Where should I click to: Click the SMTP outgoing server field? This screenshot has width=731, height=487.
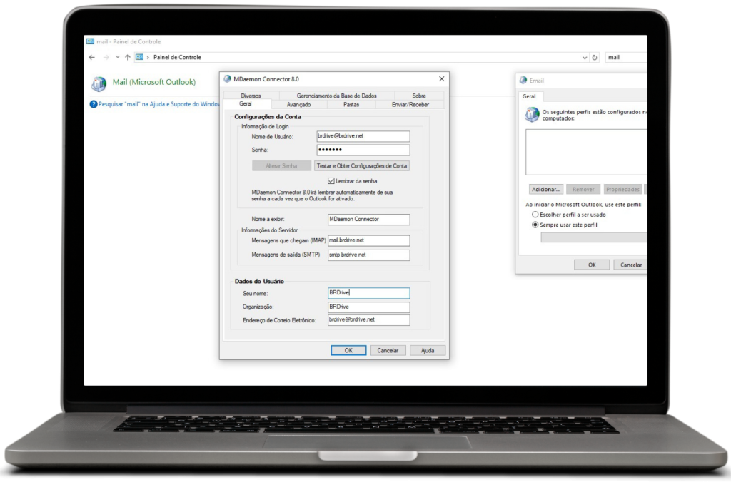point(369,255)
